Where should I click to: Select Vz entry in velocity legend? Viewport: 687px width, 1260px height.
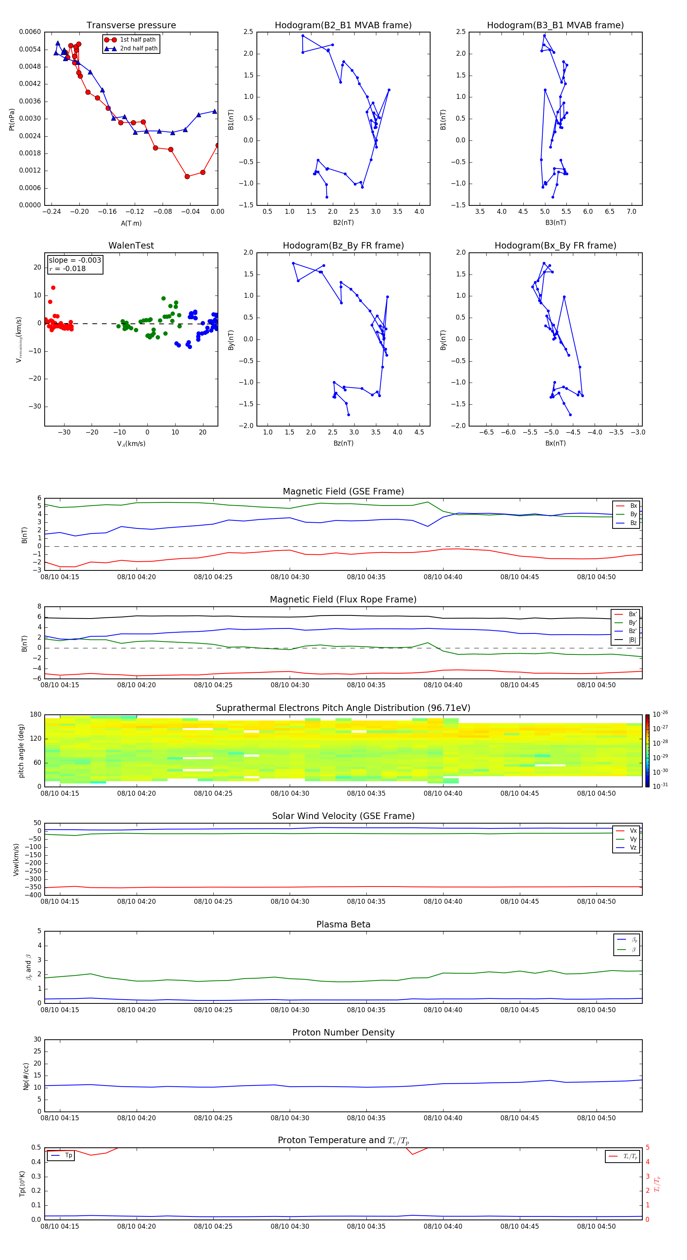[626, 847]
